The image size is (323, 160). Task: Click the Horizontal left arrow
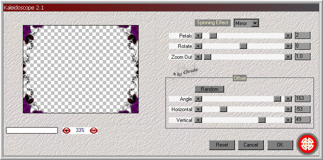[198, 109]
